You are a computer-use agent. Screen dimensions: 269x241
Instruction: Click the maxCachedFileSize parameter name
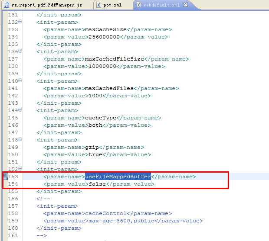[115, 59]
